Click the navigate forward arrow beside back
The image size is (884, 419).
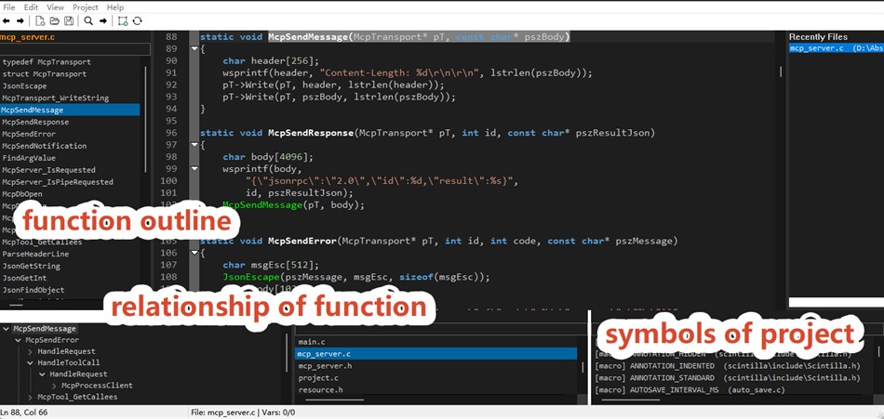20,20
